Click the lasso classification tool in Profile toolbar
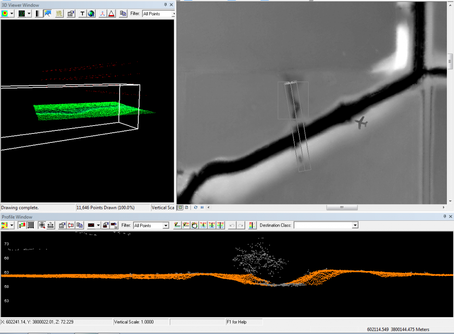Viewport: 454px width, 334px height. (x=194, y=225)
